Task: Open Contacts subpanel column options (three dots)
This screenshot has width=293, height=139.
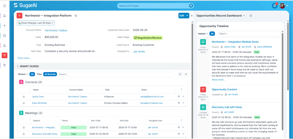Action: click(182, 90)
